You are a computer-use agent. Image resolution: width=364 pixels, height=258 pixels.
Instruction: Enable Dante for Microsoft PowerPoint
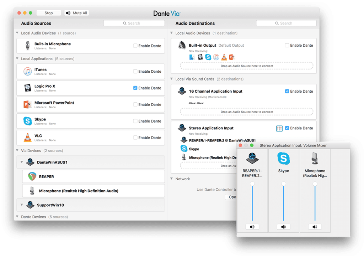[135, 104]
